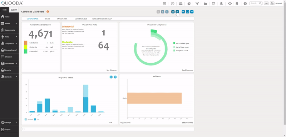Viewport: 286px width, 137px height.
Task: Click the bookmark icon in top toolbar
Action: pyautogui.click(x=237, y=4)
